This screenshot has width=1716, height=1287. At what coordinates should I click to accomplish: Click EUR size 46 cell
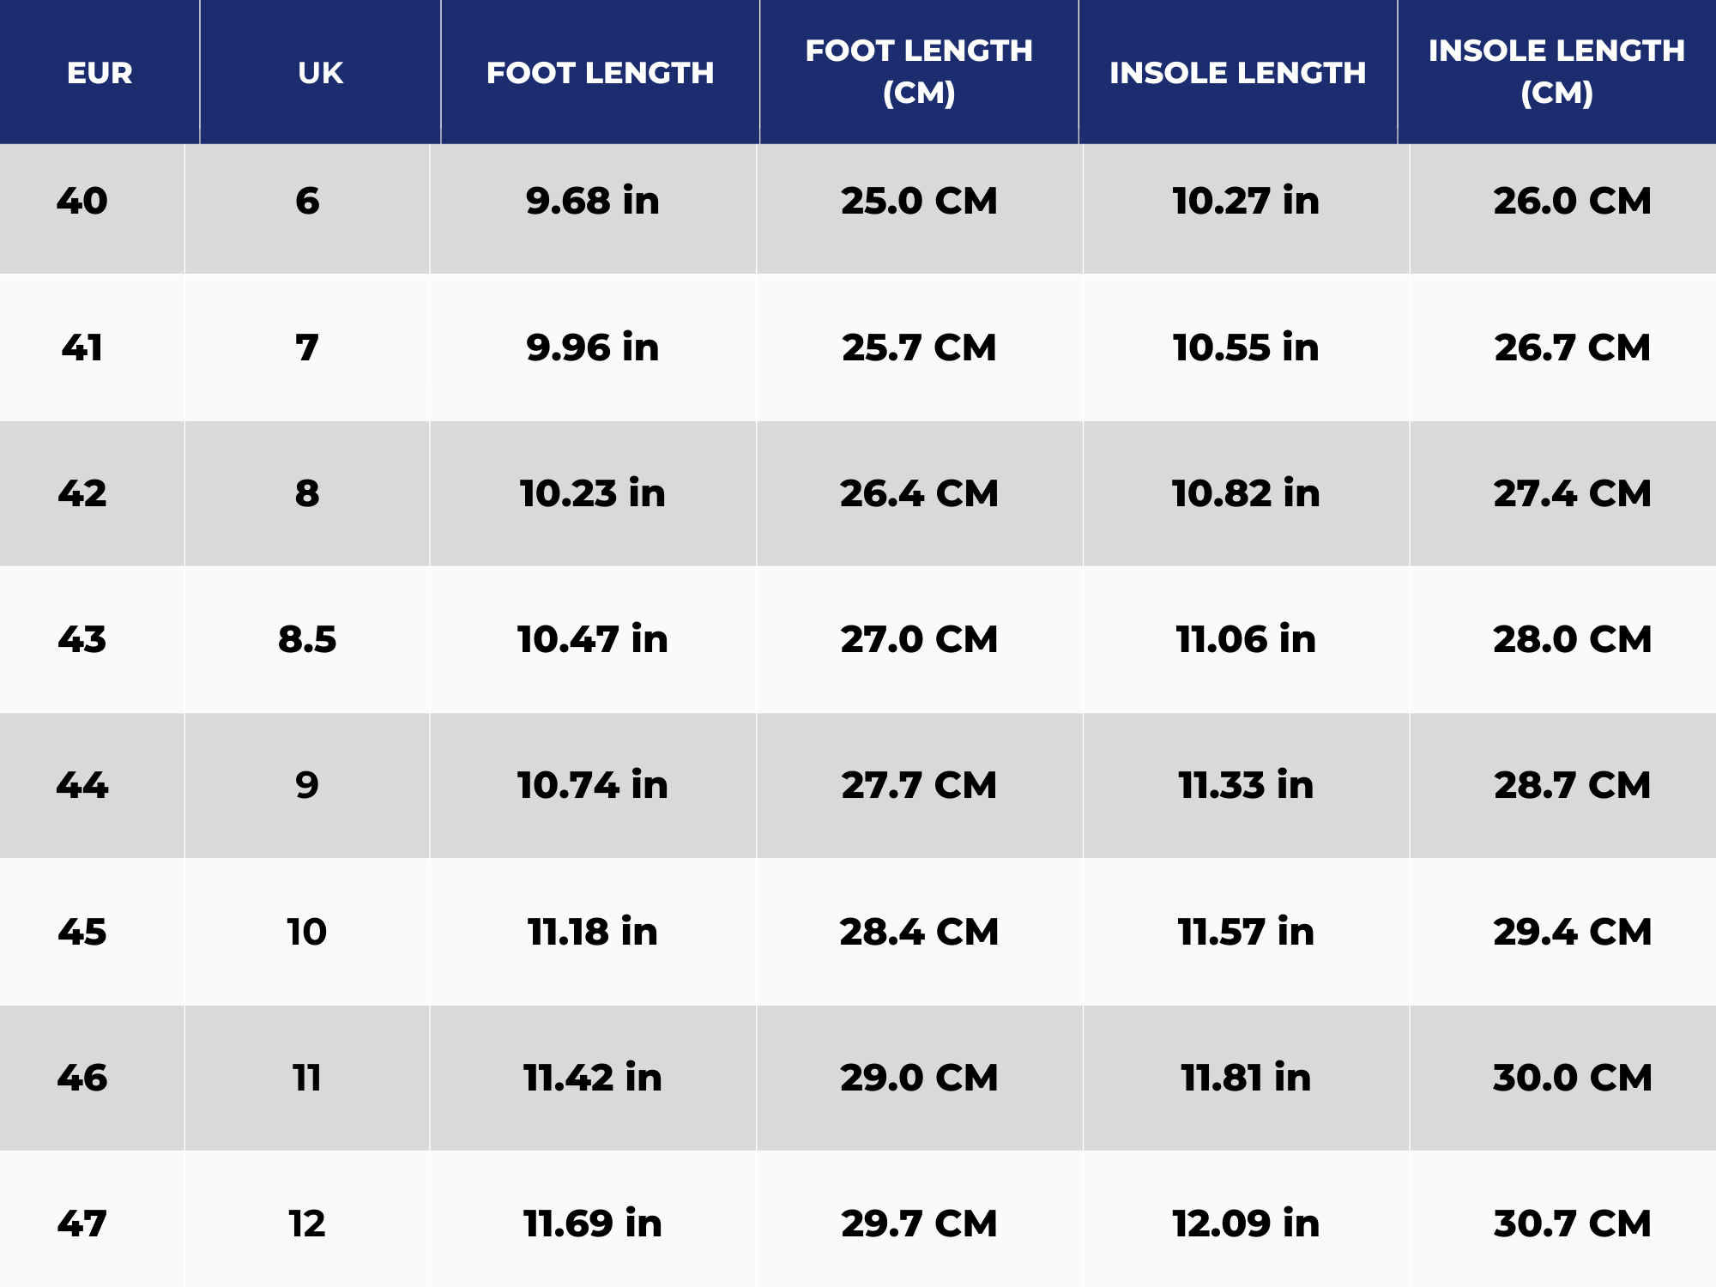coord(82,1079)
